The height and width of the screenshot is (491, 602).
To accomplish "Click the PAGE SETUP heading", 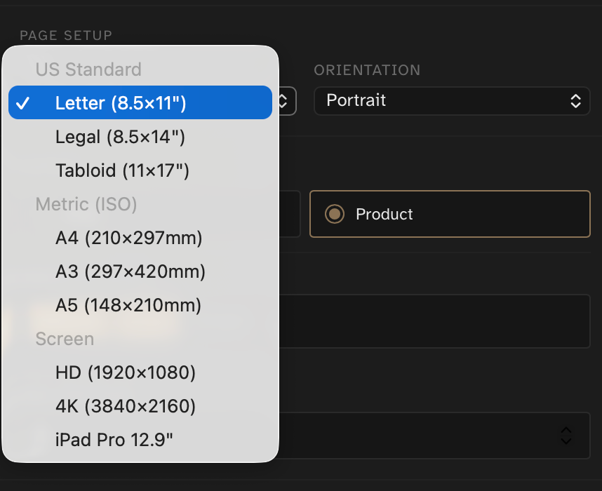I will [65, 35].
